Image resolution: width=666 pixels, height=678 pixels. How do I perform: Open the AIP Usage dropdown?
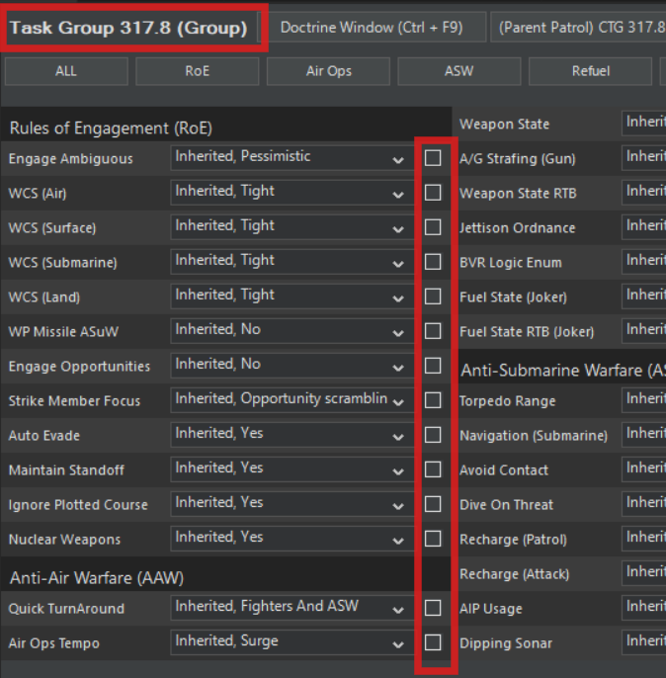pos(644,608)
